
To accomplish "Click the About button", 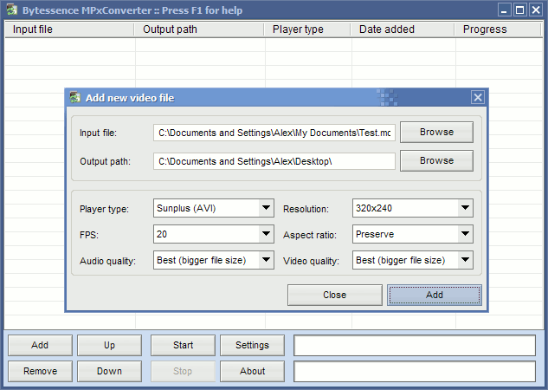I will coord(252,371).
